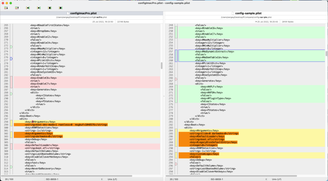Click right file path ending config-sample.plist
The height and width of the screenshot is (181, 328).
click(x=246, y=17)
